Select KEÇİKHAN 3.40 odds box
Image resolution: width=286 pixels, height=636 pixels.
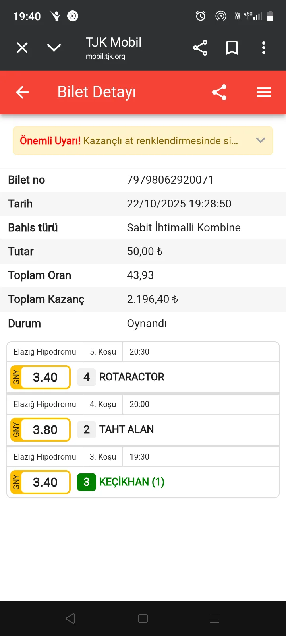click(41, 482)
